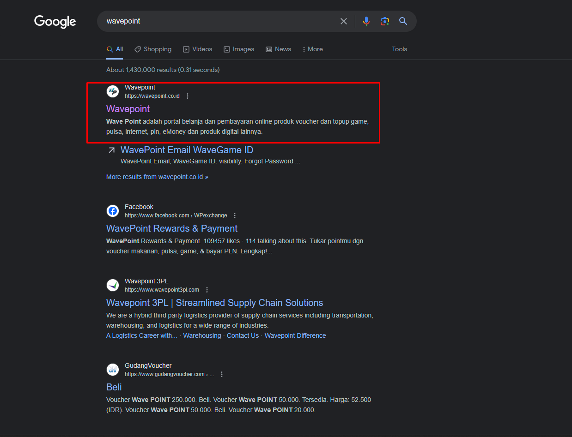Click the Facebook favicon icon

(x=113, y=211)
